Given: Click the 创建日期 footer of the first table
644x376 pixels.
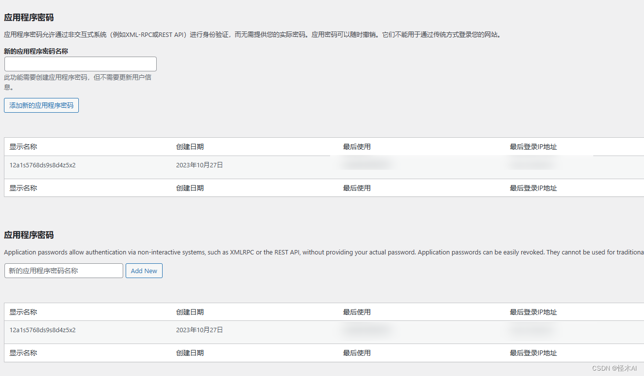Looking at the screenshot, I should coord(190,188).
